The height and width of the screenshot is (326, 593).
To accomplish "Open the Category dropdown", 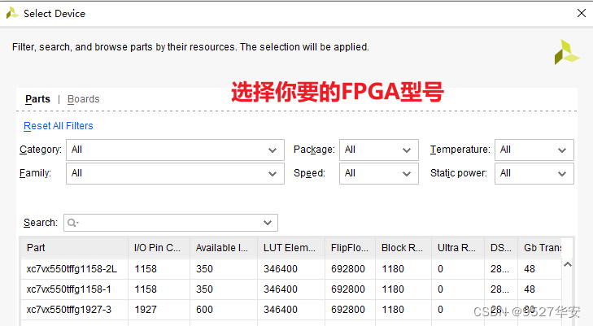I will click(174, 150).
